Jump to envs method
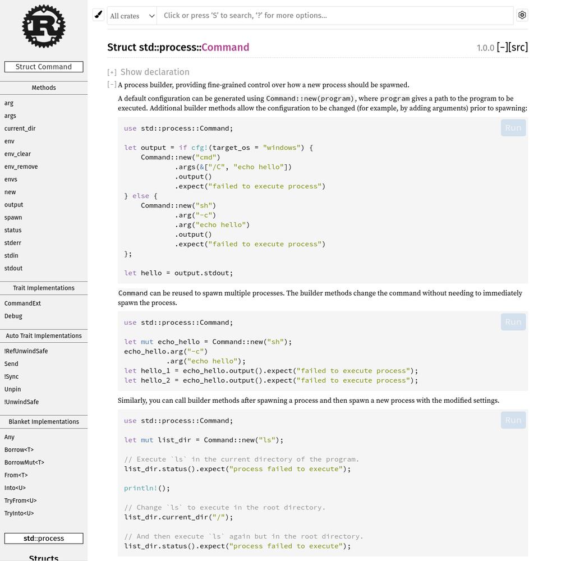Image resolution: width=561 pixels, height=561 pixels. point(11,180)
